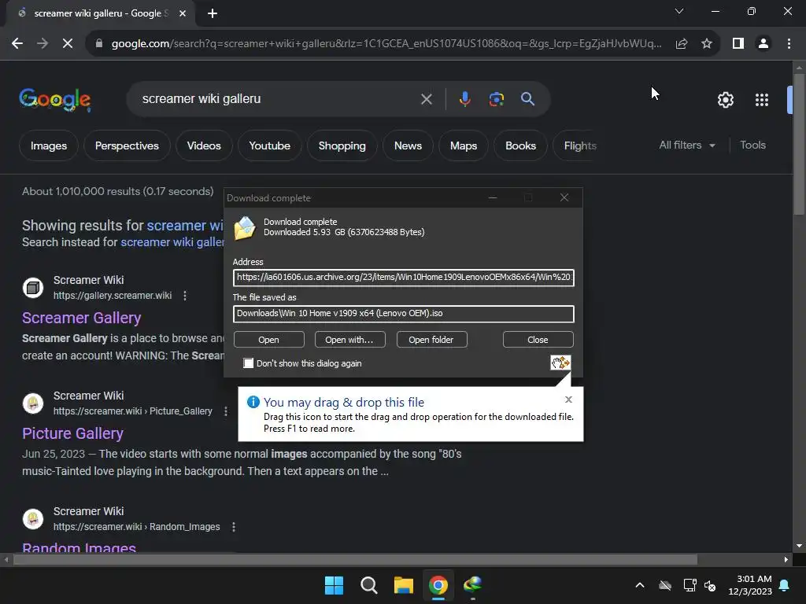The image size is (806, 604).
Task: Click the browser forward arrow
Action: pyautogui.click(x=43, y=44)
